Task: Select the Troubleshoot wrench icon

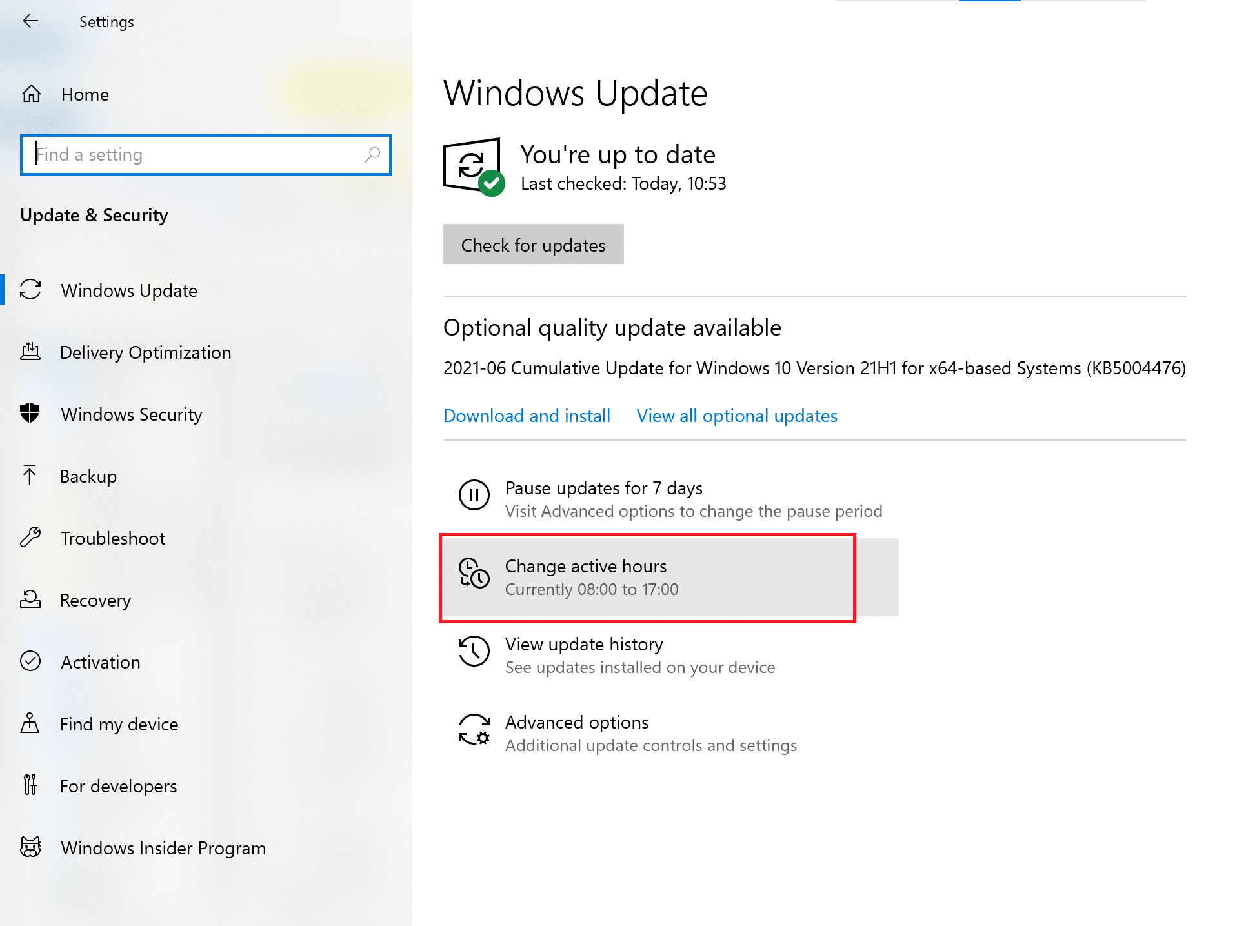Action: pos(30,538)
